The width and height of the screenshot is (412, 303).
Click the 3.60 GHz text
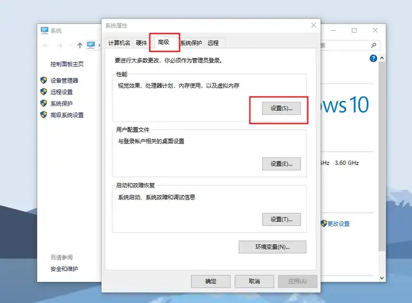pos(347,163)
